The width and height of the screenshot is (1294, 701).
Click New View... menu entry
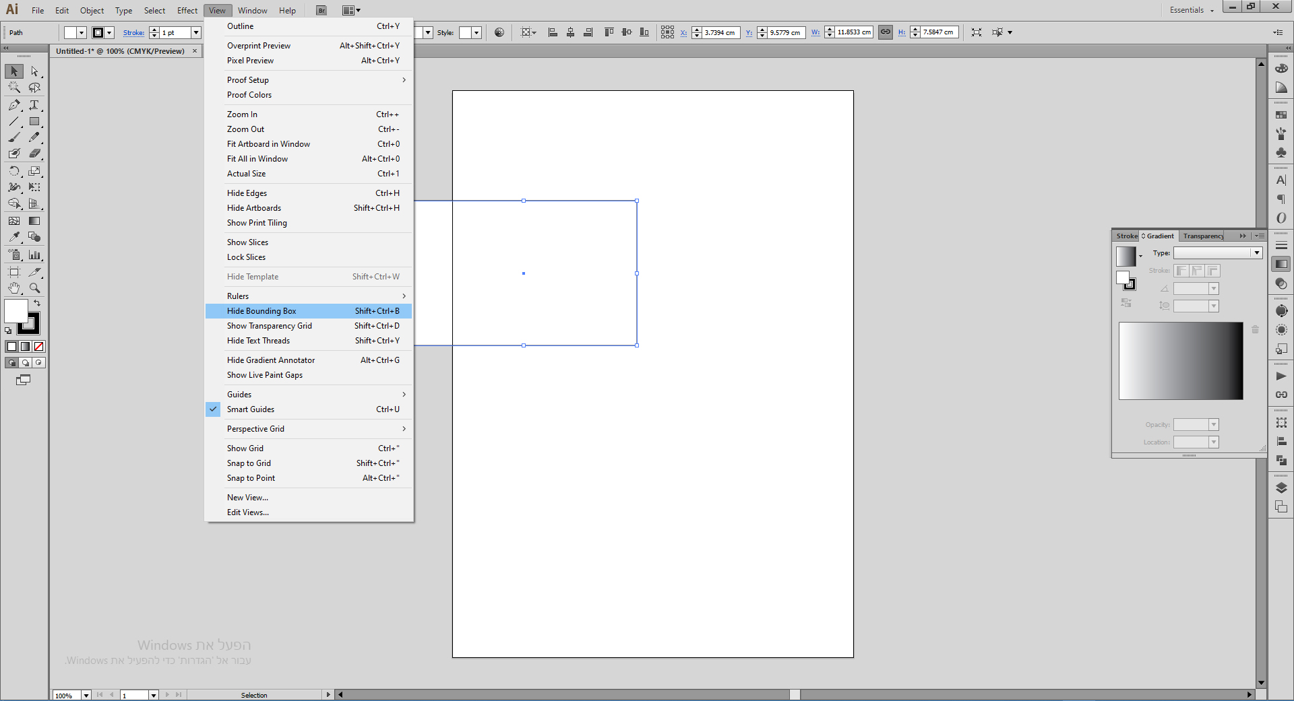tap(247, 498)
